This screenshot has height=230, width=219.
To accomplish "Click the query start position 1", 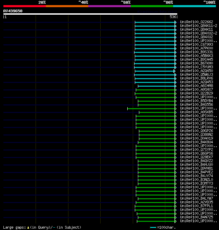I will [5, 17].
